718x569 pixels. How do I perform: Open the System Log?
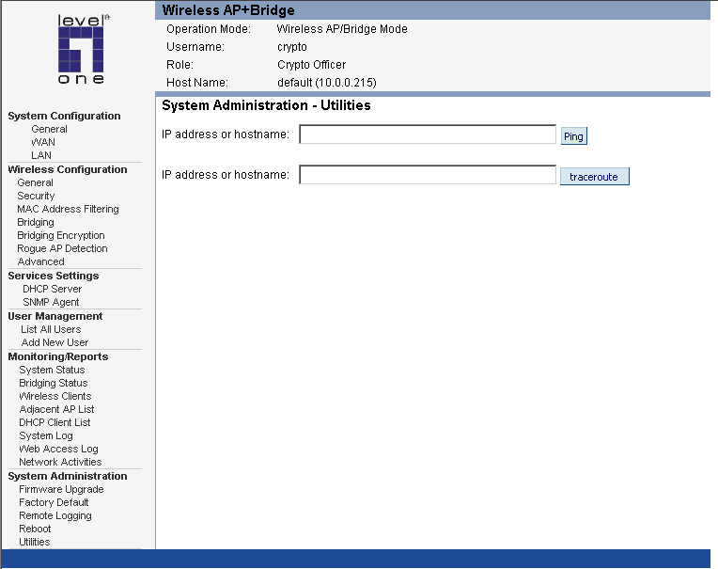[x=46, y=436]
